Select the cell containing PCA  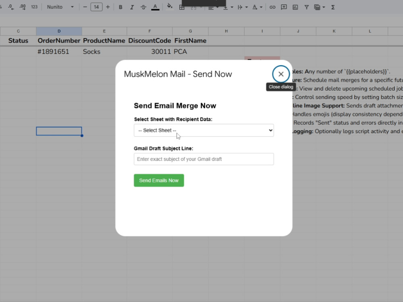pos(190,52)
